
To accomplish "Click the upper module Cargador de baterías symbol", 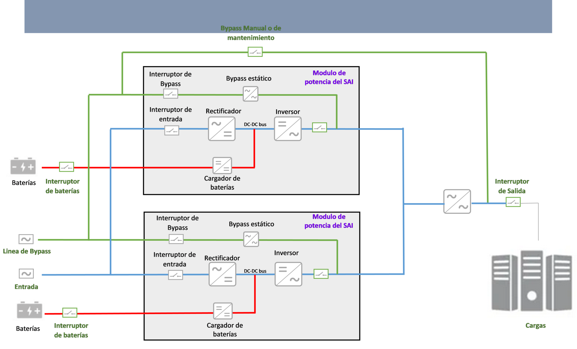I will click(x=222, y=165).
